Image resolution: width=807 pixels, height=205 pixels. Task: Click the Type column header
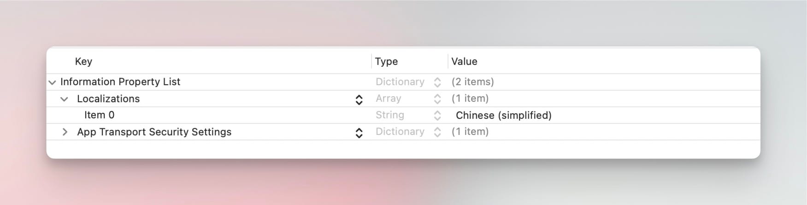(x=386, y=61)
